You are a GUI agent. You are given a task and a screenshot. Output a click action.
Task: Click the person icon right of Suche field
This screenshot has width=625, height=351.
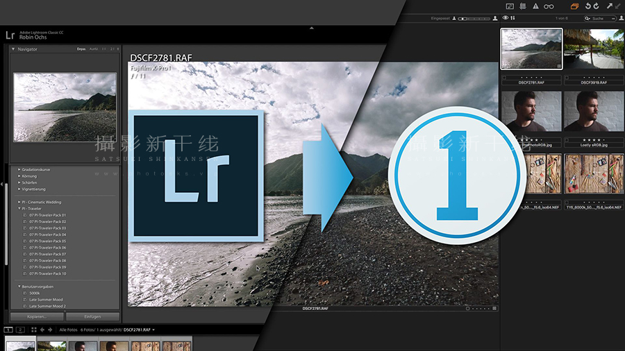(x=622, y=18)
